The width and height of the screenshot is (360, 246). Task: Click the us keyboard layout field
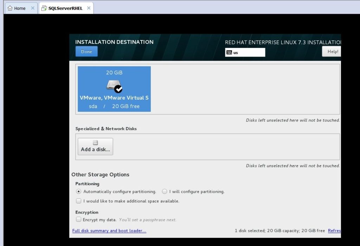click(x=248, y=52)
